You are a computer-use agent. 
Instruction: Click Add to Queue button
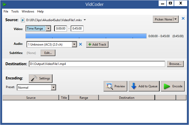tap(144, 86)
